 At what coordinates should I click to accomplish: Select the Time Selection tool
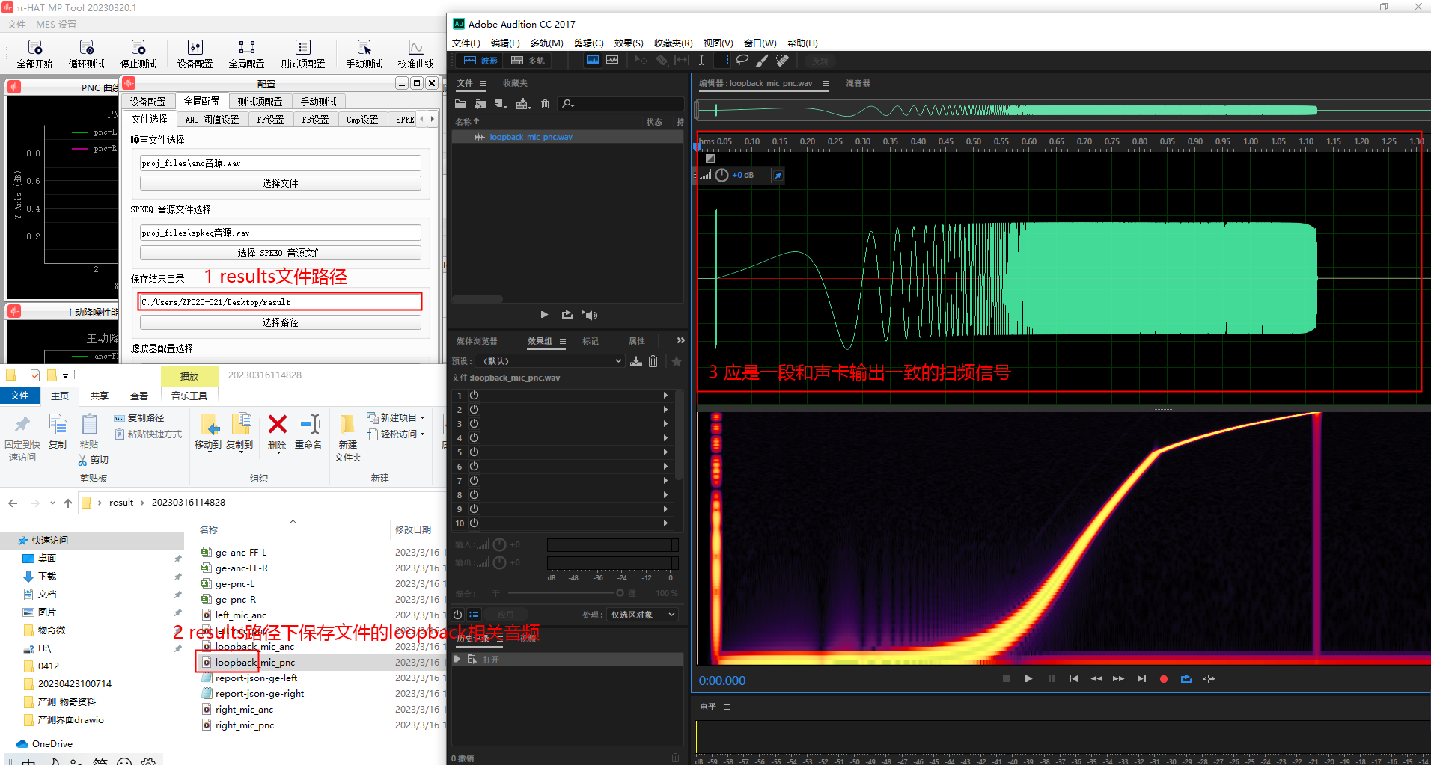point(701,60)
